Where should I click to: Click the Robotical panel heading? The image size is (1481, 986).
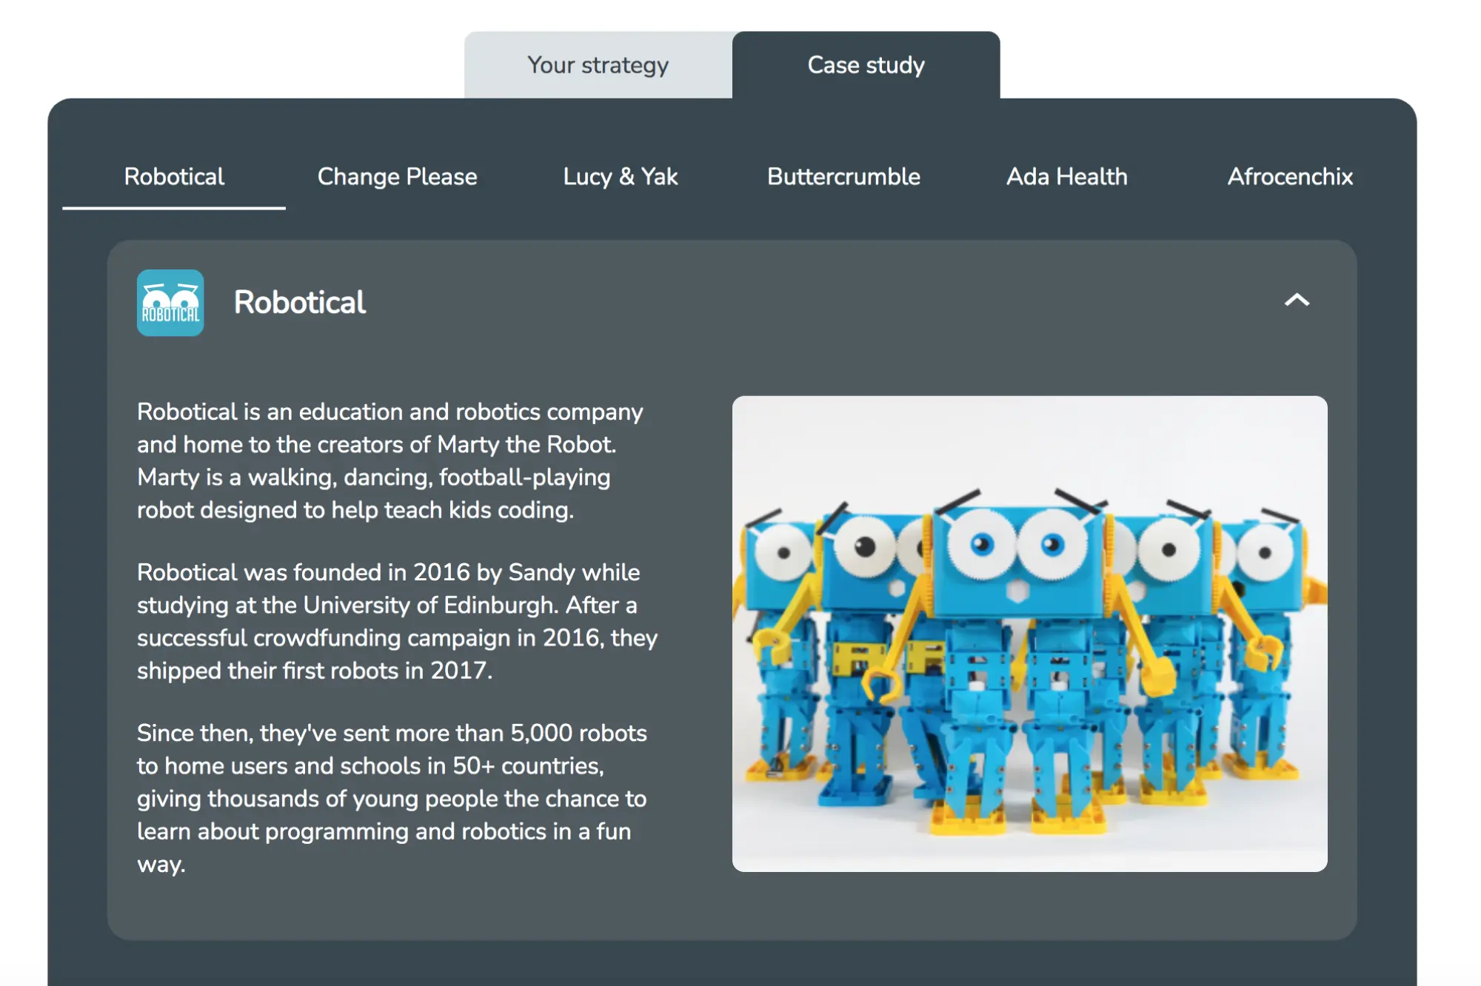pos(299,303)
